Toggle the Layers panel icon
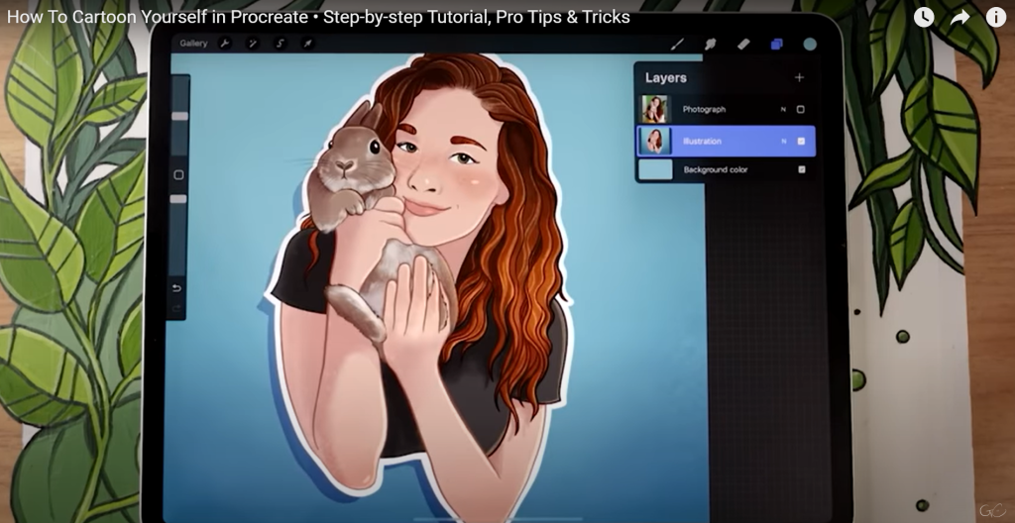 pos(777,44)
